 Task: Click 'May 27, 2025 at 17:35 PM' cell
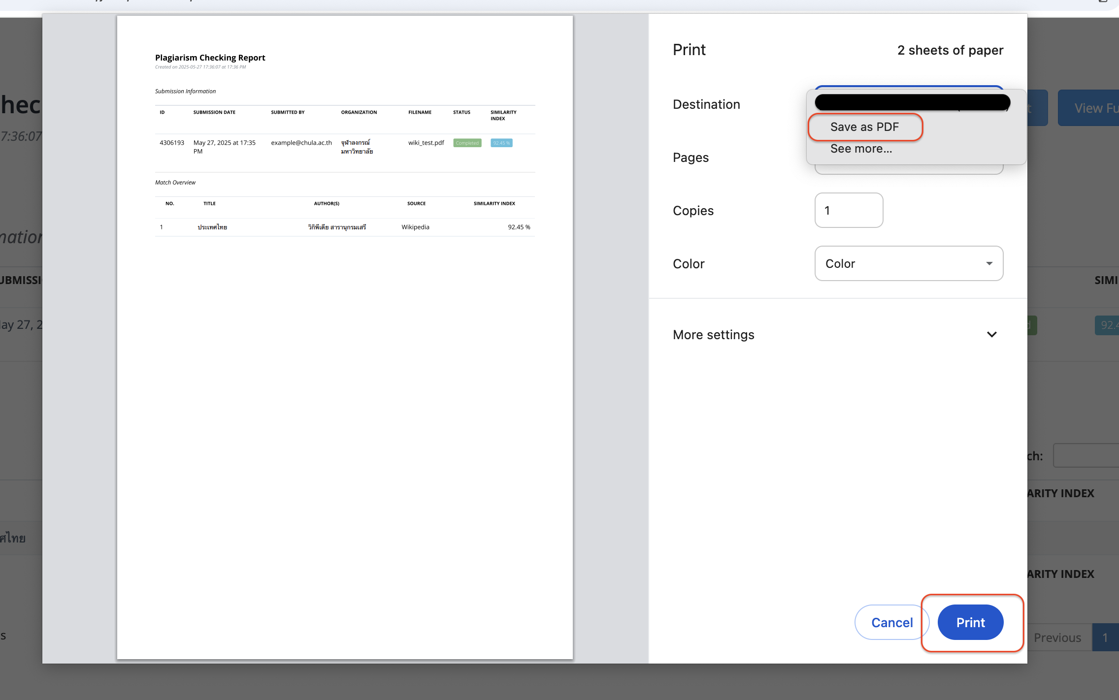point(225,147)
